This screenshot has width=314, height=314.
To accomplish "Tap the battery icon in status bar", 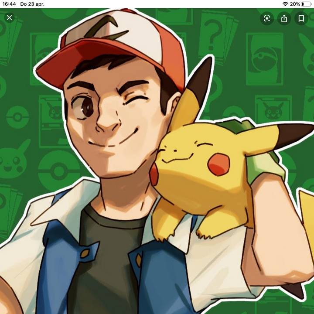I will 306,4.
